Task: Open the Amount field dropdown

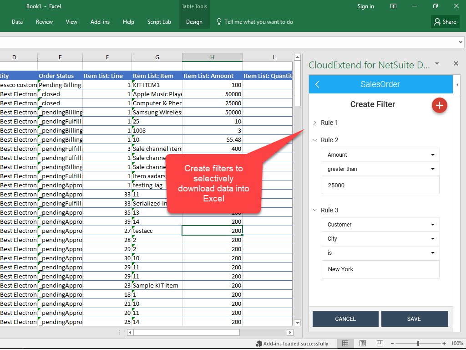Action: pyautogui.click(x=380, y=155)
